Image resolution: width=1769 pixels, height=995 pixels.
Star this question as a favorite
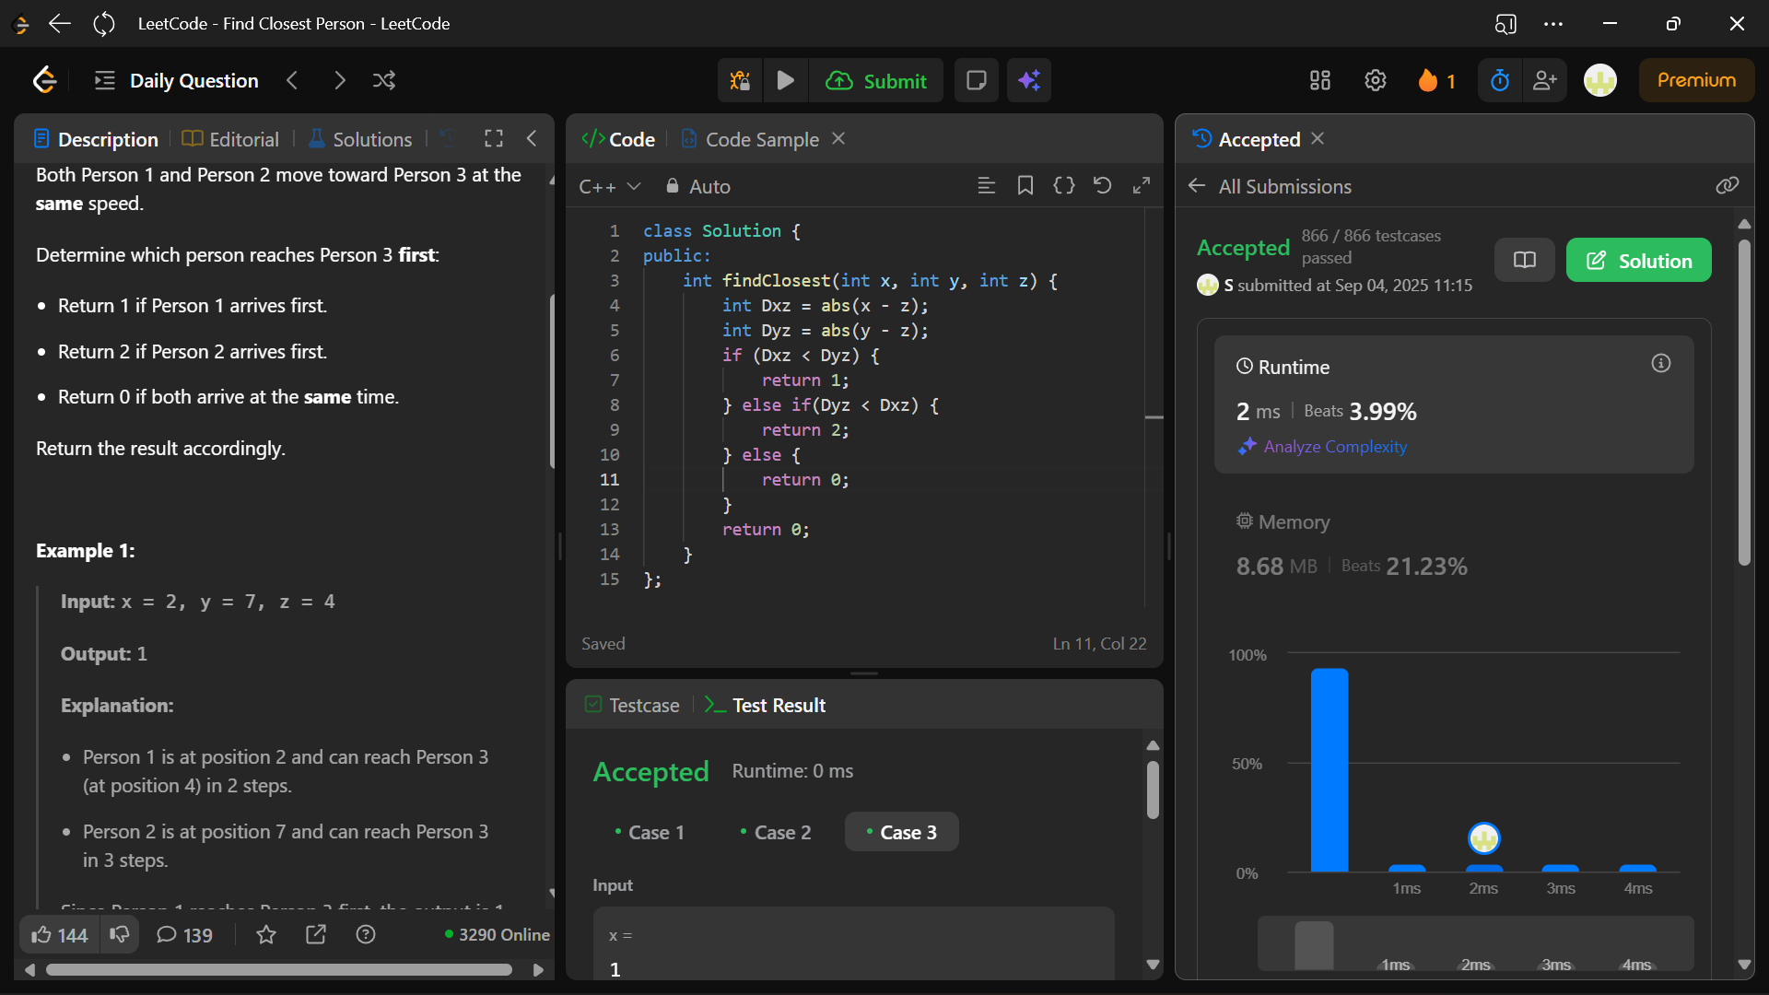point(266,935)
